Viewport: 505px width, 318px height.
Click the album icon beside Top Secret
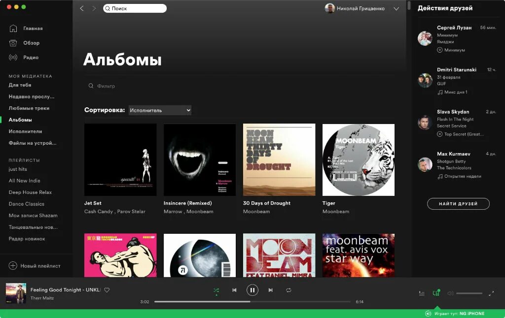[x=439, y=134]
